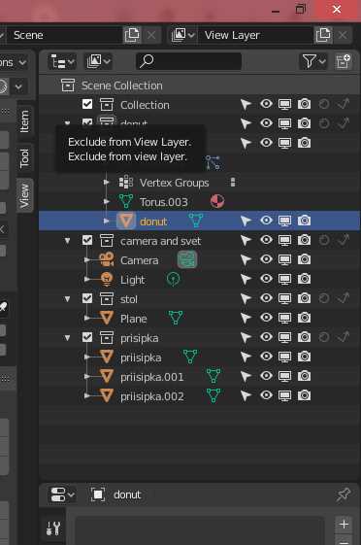Click the Outliner search field
361x545 pixels.
(x=189, y=61)
